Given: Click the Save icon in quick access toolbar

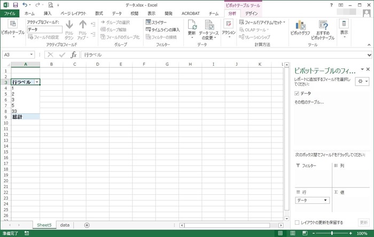Looking at the screenshot, I should click(x=15, y=5).
